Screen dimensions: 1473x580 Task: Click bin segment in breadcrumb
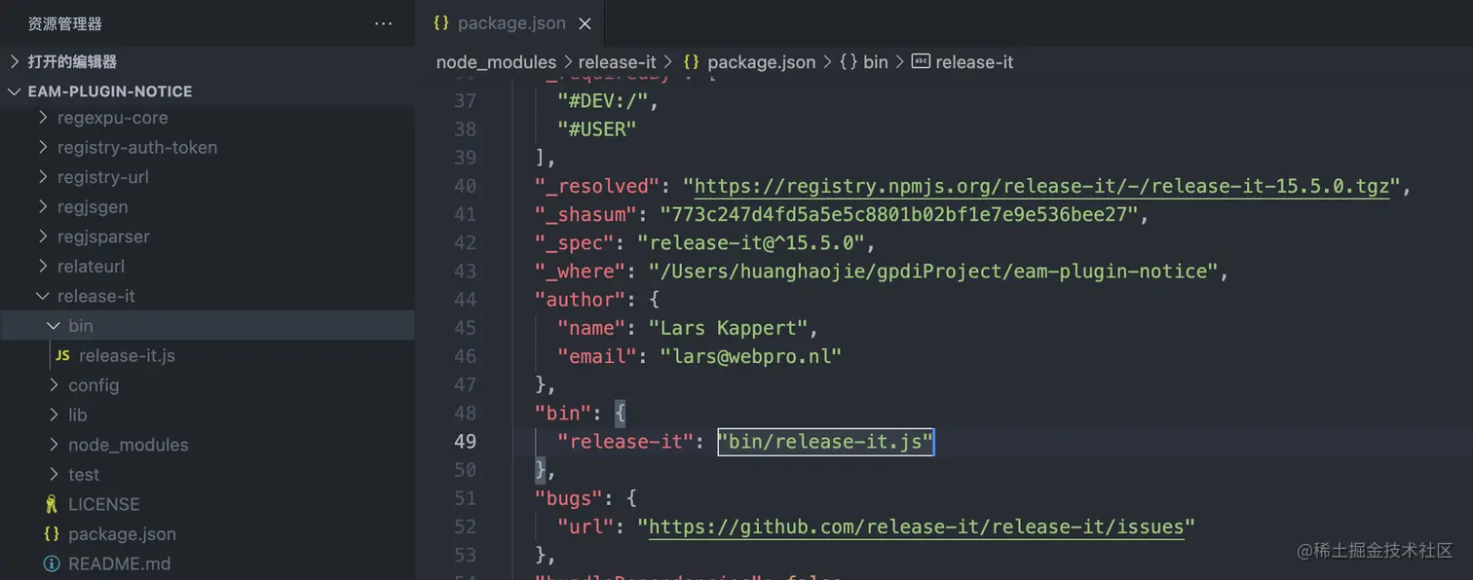876,61
